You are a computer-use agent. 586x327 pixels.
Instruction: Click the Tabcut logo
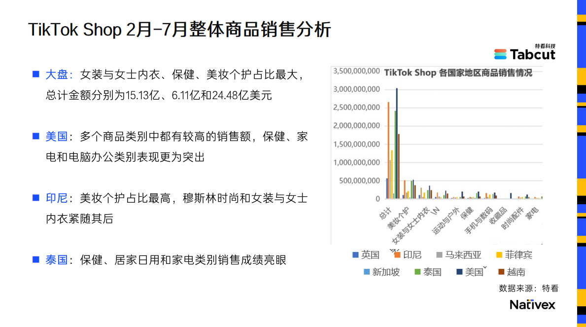pyautogui.click(x=525, y=52)
